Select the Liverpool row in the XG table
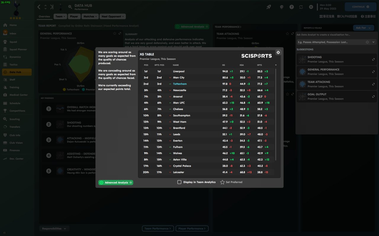379x236 pixels. click(208, 71)
